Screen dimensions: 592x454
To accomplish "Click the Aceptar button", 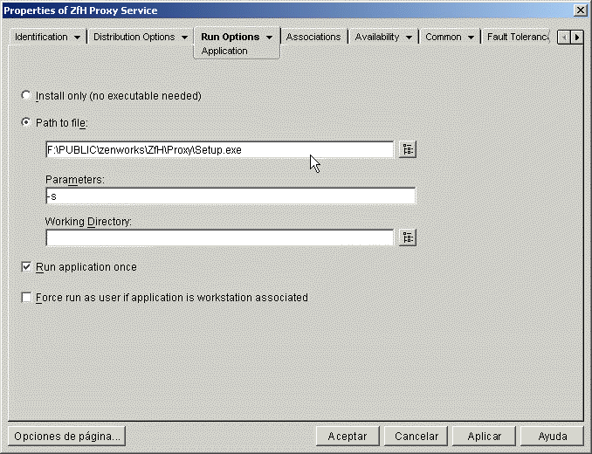I will tap(347, 436).
